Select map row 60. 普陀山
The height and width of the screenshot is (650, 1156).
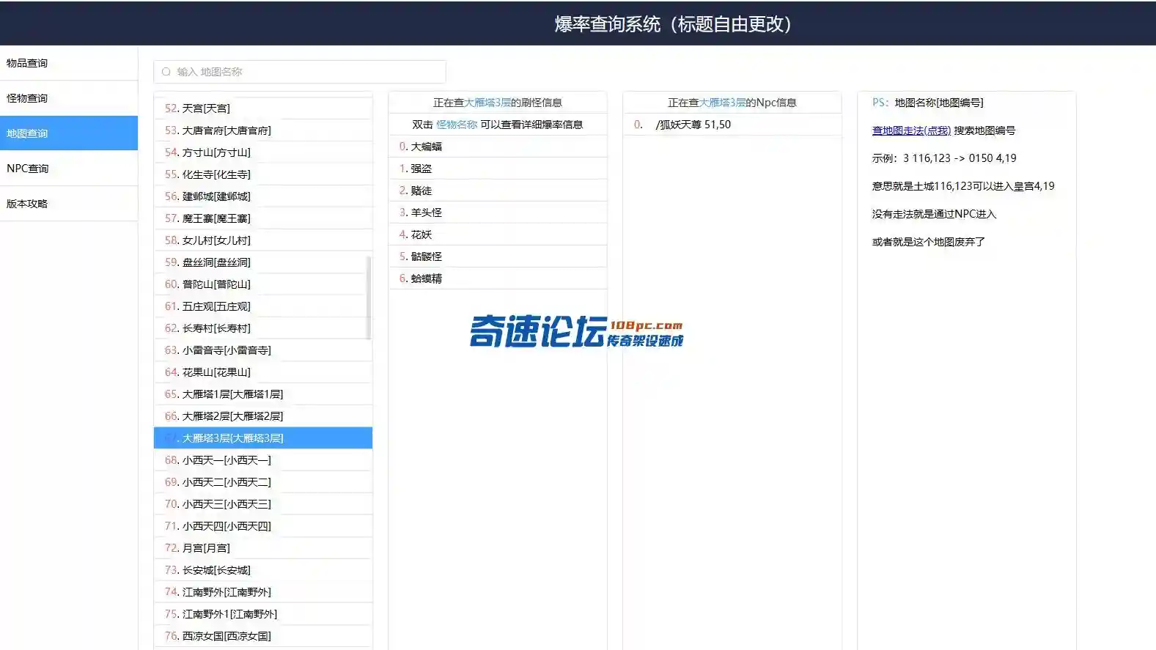coord(263,284)
